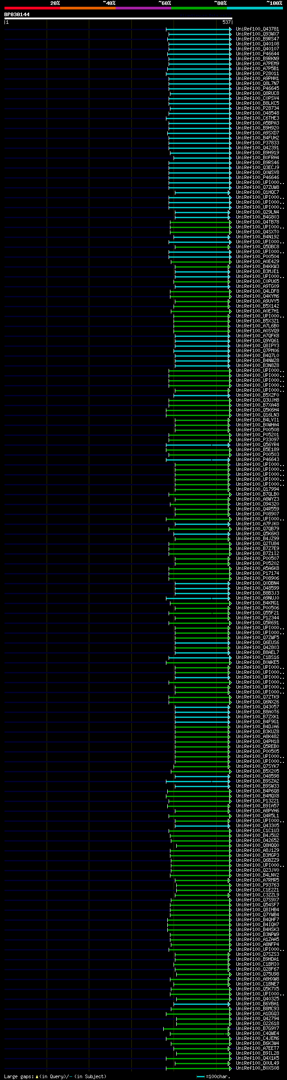The width and height of the screenshot is (287, 1080).
Task: Select the query name BP030144
Action: point(17,14)
